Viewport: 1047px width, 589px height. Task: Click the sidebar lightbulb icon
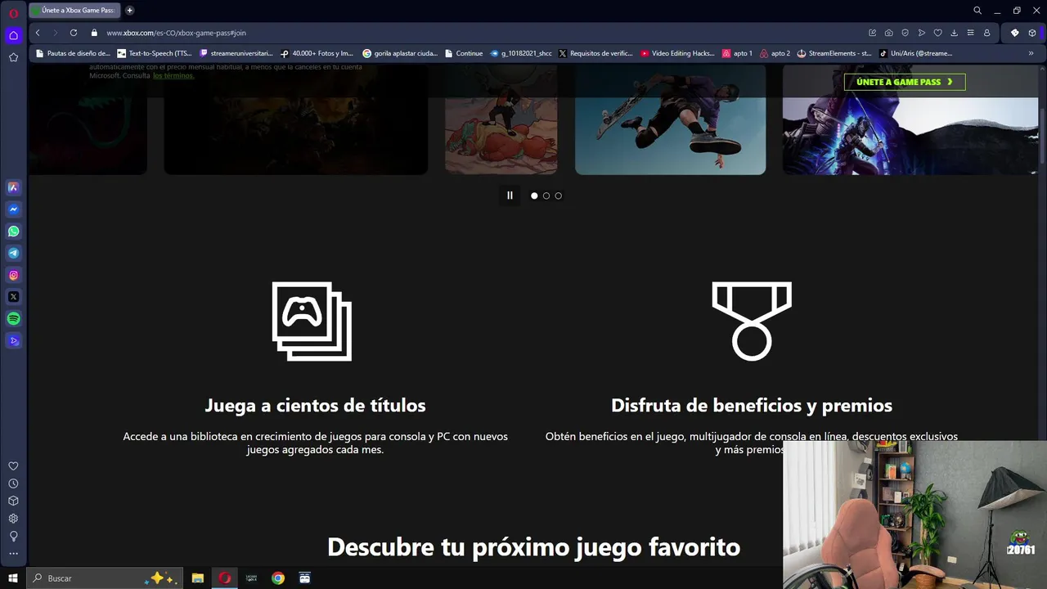13,536
